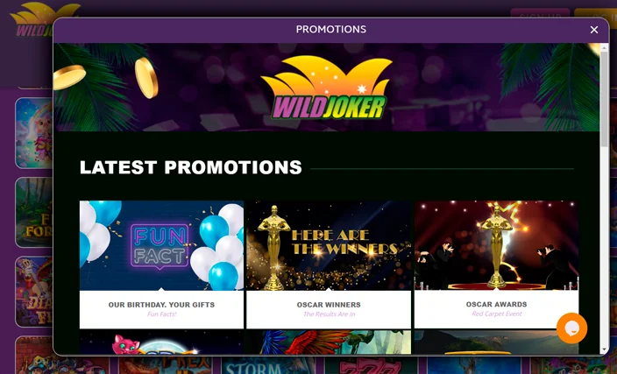Select The Results Are In subtitle
Viewport: 617px width, 374px height.
[x=329, y=314]
